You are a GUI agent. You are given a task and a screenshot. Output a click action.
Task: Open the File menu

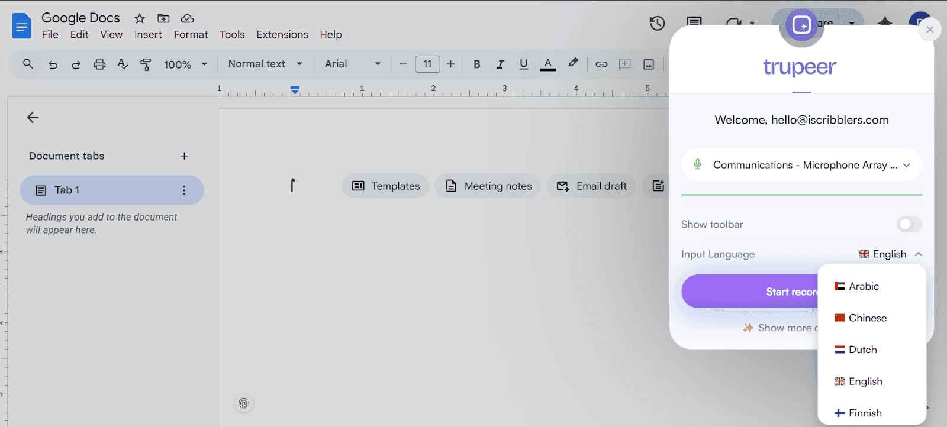[x=50, y=35]
